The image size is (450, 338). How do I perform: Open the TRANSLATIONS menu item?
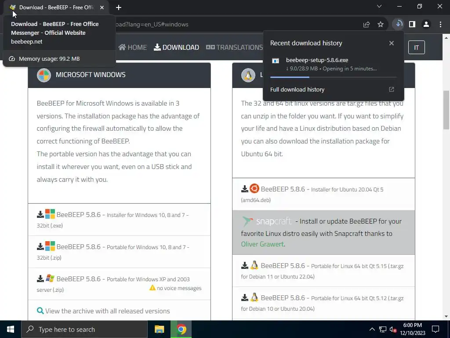(x=235, y=48)
